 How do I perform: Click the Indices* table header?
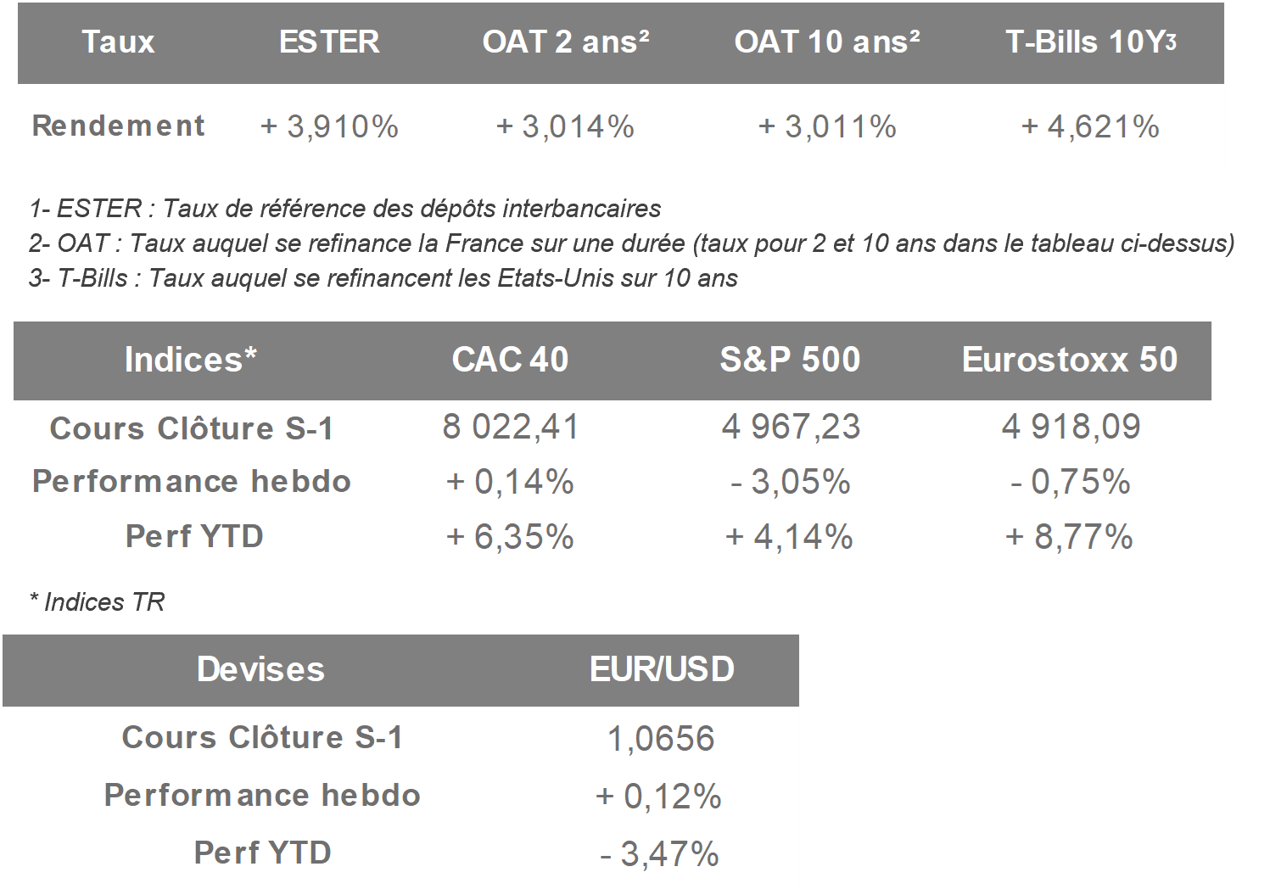pyautogui.click(x=190, y=360)
